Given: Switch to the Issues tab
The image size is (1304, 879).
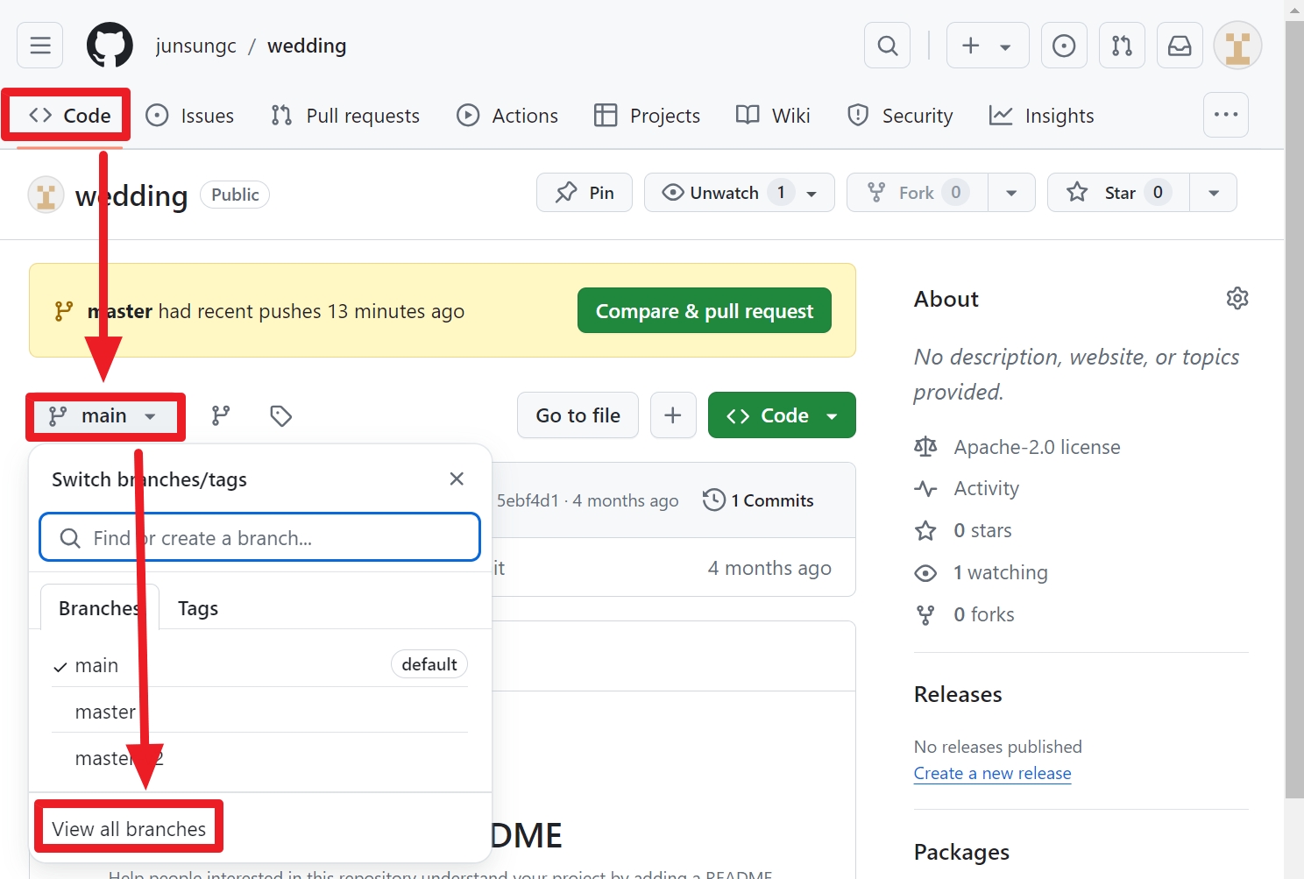Looking at the screenshot, I should pos(190,116).
